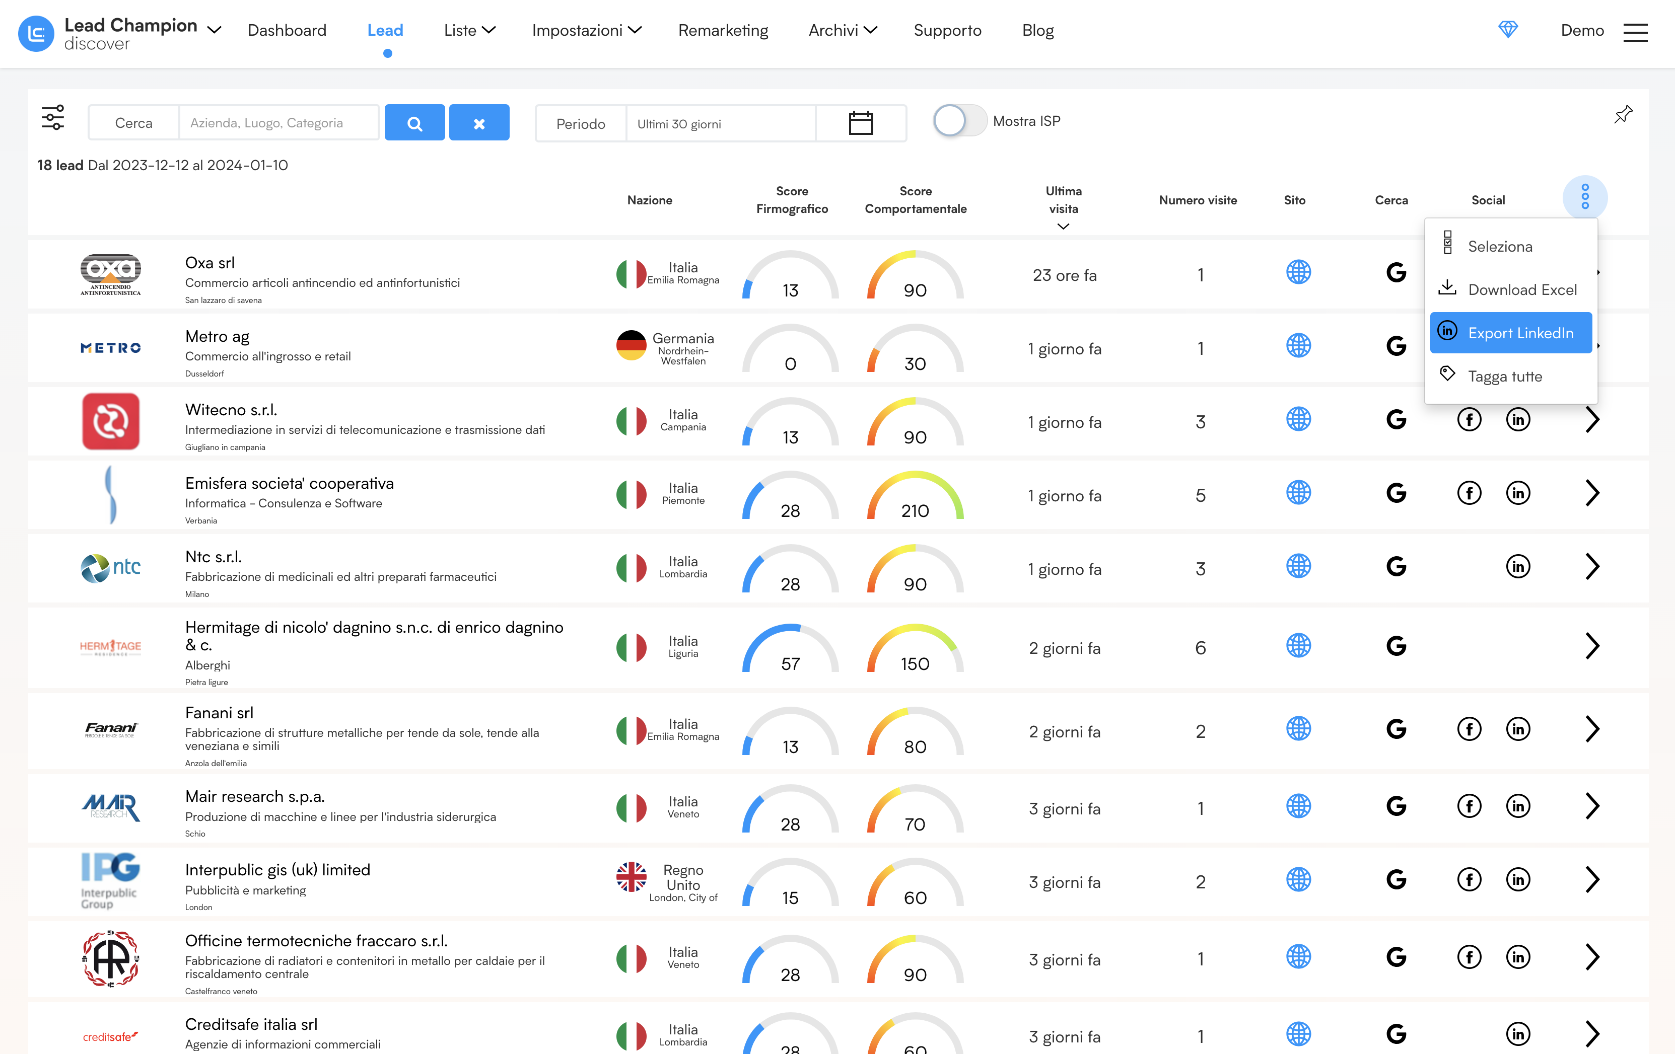Open Facebook icon for Witecno s.r.l.
Viewport: 1675px width, 1054px height.
tap(1469, 419)
